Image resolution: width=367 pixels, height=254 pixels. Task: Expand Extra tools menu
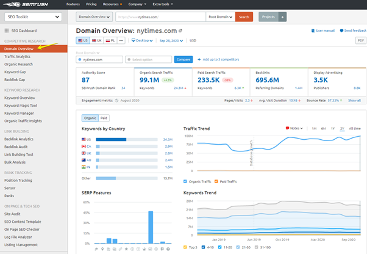coord(163,4)
